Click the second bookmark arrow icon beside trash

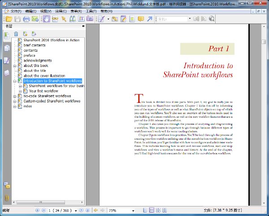click(x=34, y=34)
